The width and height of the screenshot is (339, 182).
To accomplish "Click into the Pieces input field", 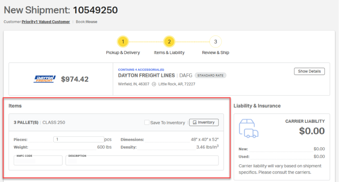I will pos(78,139).
